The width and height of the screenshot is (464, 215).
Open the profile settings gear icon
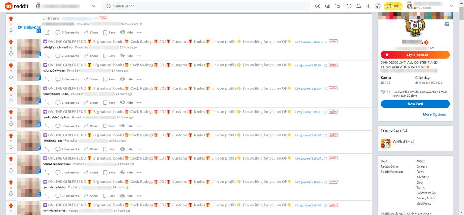coord(447,24)
